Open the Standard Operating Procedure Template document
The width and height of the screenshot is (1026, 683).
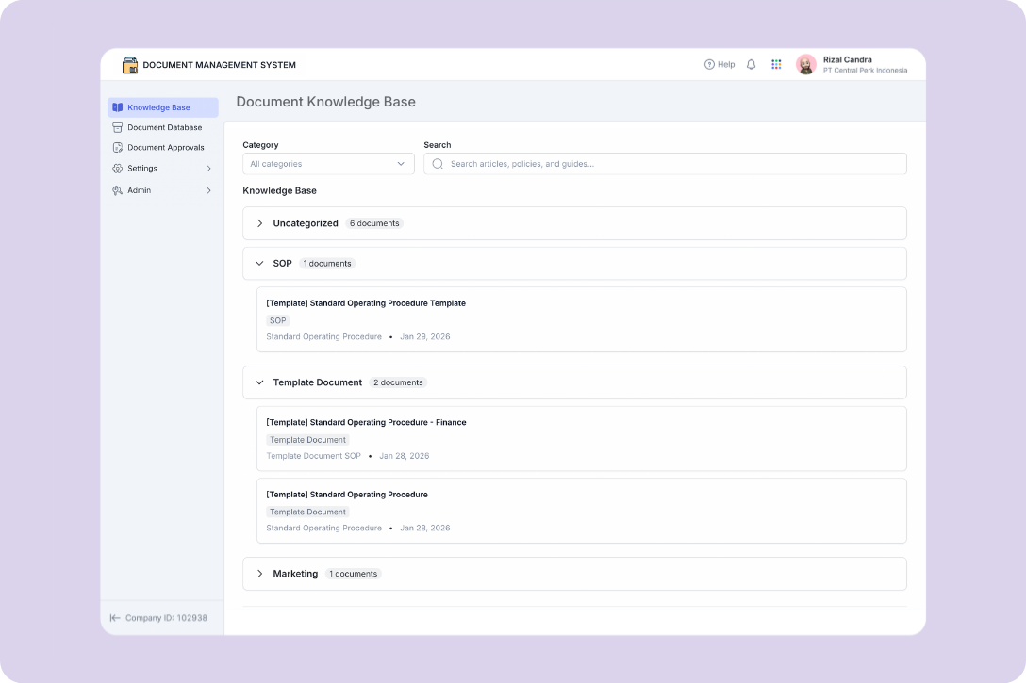tap(366, 303)
